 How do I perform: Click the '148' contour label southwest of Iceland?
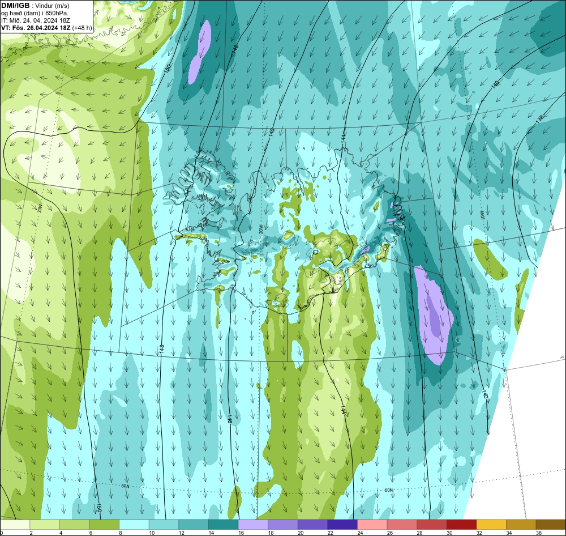click(x=162, y=349)
